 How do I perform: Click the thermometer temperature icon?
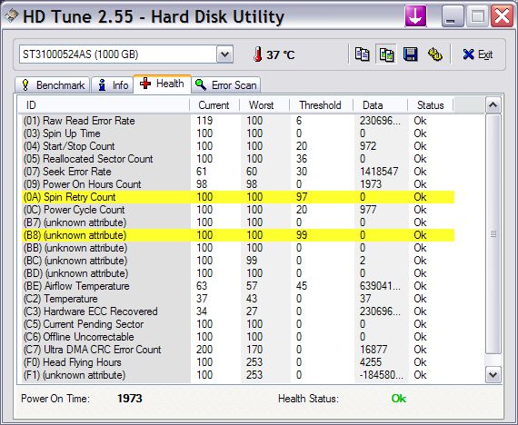pos(258,54)
